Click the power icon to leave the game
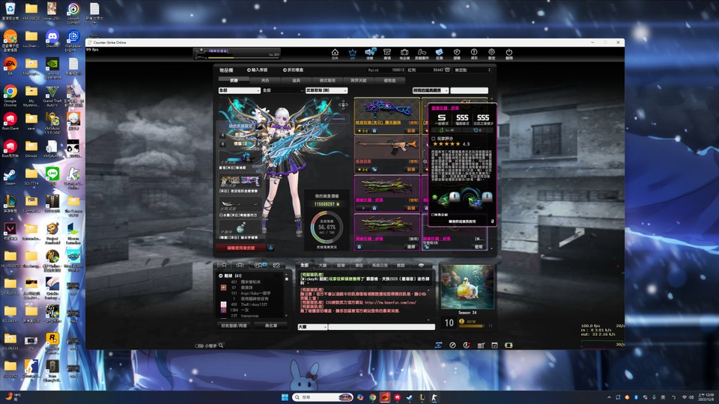This screenshot has width=719, height=404. (509, 53)
